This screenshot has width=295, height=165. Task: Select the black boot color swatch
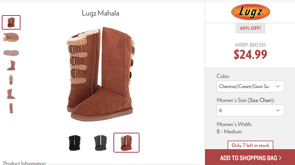[x=75, y=143]
